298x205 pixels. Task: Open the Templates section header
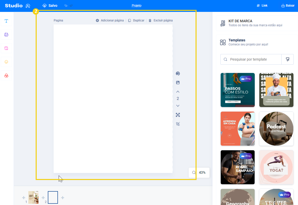coord(257,42)
